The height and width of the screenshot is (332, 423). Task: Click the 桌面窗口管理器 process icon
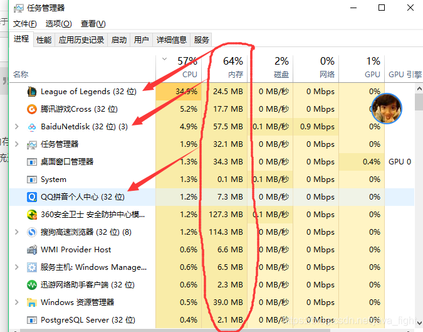[32, 162]
